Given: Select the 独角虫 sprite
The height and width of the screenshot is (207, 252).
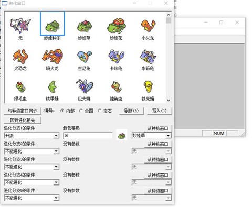Looking at the screenshot, I should coord(116,87).
